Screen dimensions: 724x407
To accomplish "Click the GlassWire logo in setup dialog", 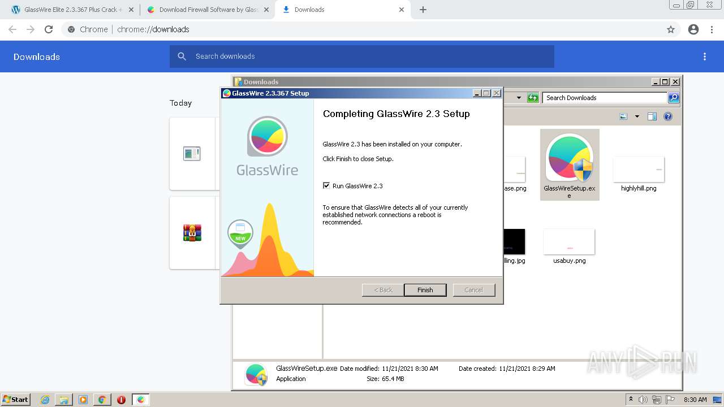I will coord(268,146).
